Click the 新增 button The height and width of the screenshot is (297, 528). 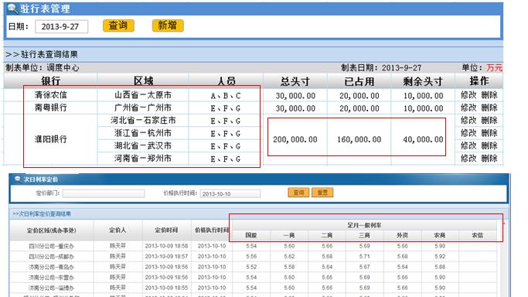pos(168,26)
